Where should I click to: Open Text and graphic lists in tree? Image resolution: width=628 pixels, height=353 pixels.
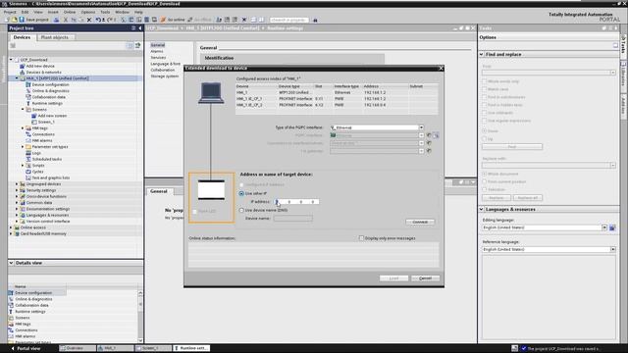coord(50,177)
